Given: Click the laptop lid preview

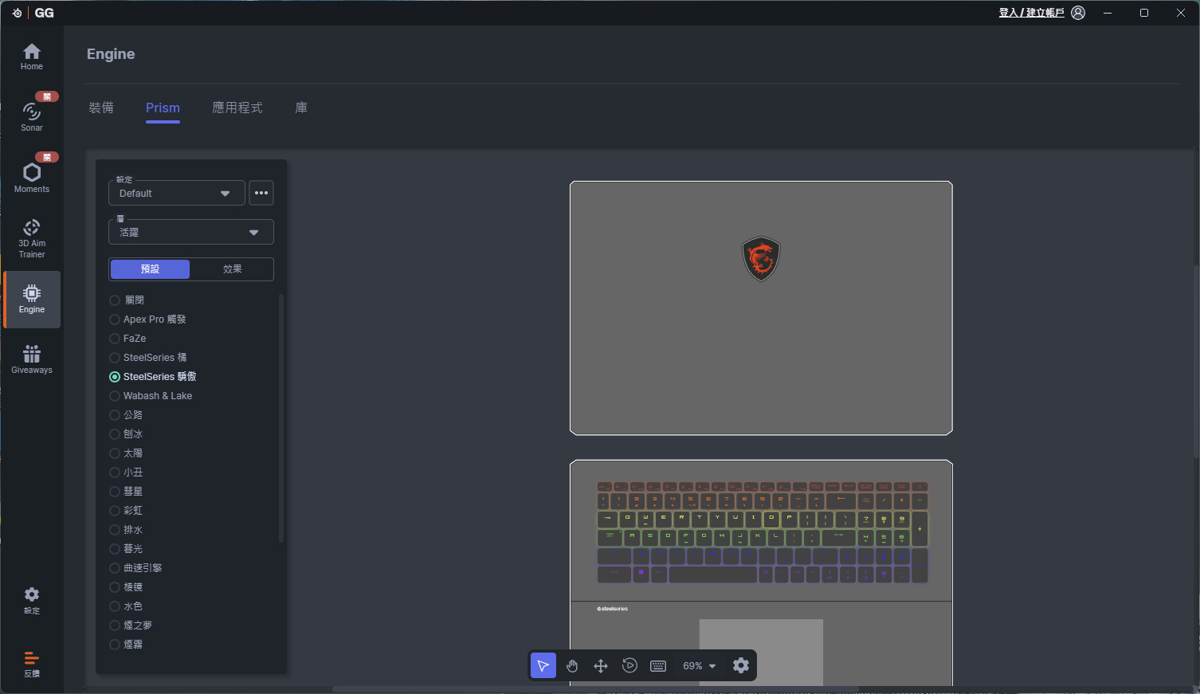Looking at the screenshot, I should [x=761, y=308].
